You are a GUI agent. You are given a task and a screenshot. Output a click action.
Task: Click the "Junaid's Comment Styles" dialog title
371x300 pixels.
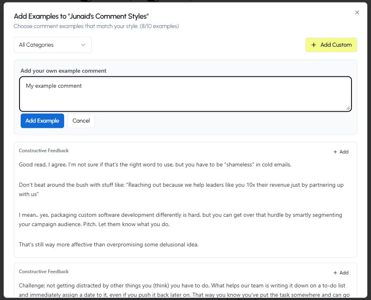[81, 16]
